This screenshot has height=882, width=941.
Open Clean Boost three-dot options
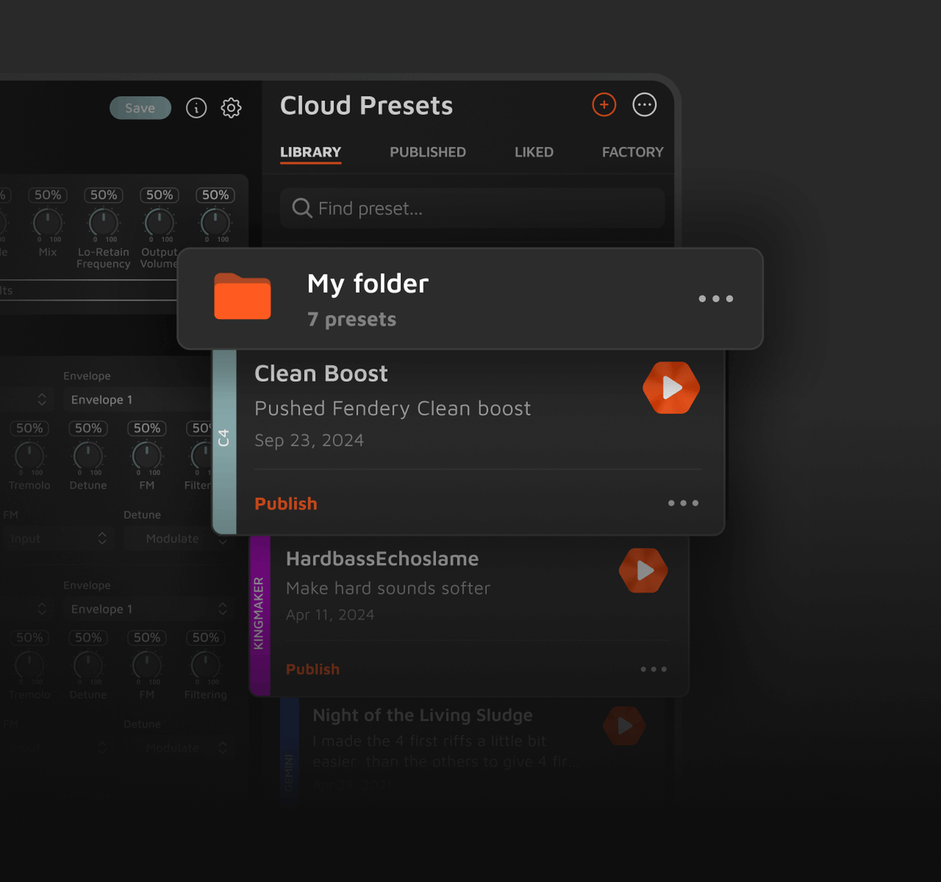[x=683, y=503]
